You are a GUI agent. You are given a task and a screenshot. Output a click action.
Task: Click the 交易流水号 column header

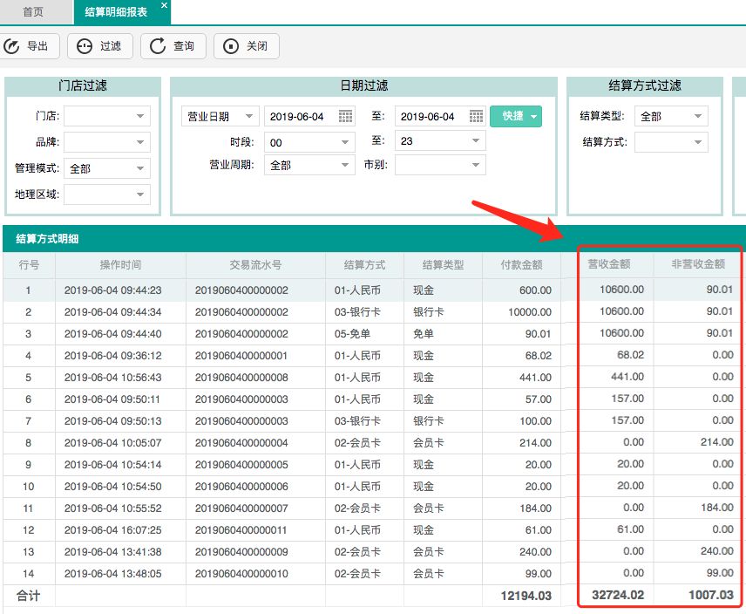click(x=255, y=265)
